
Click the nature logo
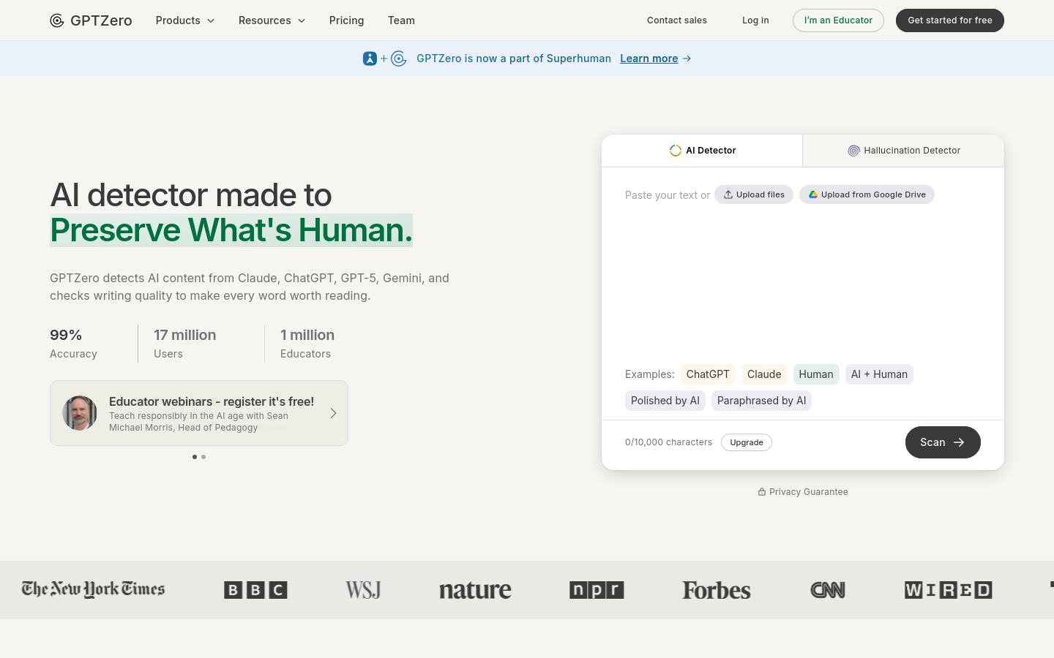click(x=475, y=590)
